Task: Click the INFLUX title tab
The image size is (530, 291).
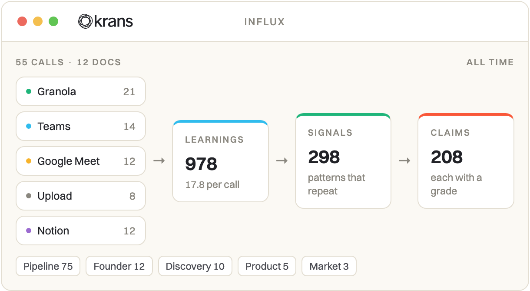Action: pyautogui.click(x=265, y=22)
